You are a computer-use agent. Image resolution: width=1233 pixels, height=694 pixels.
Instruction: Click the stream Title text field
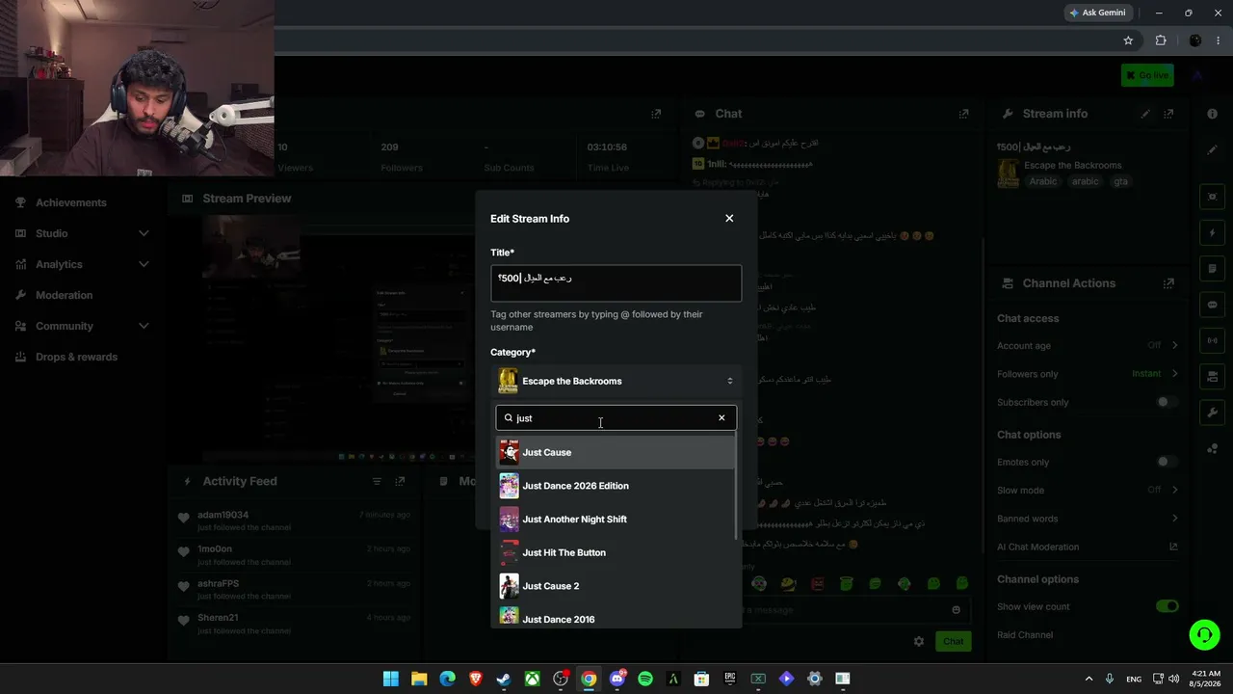pos(616,283)
